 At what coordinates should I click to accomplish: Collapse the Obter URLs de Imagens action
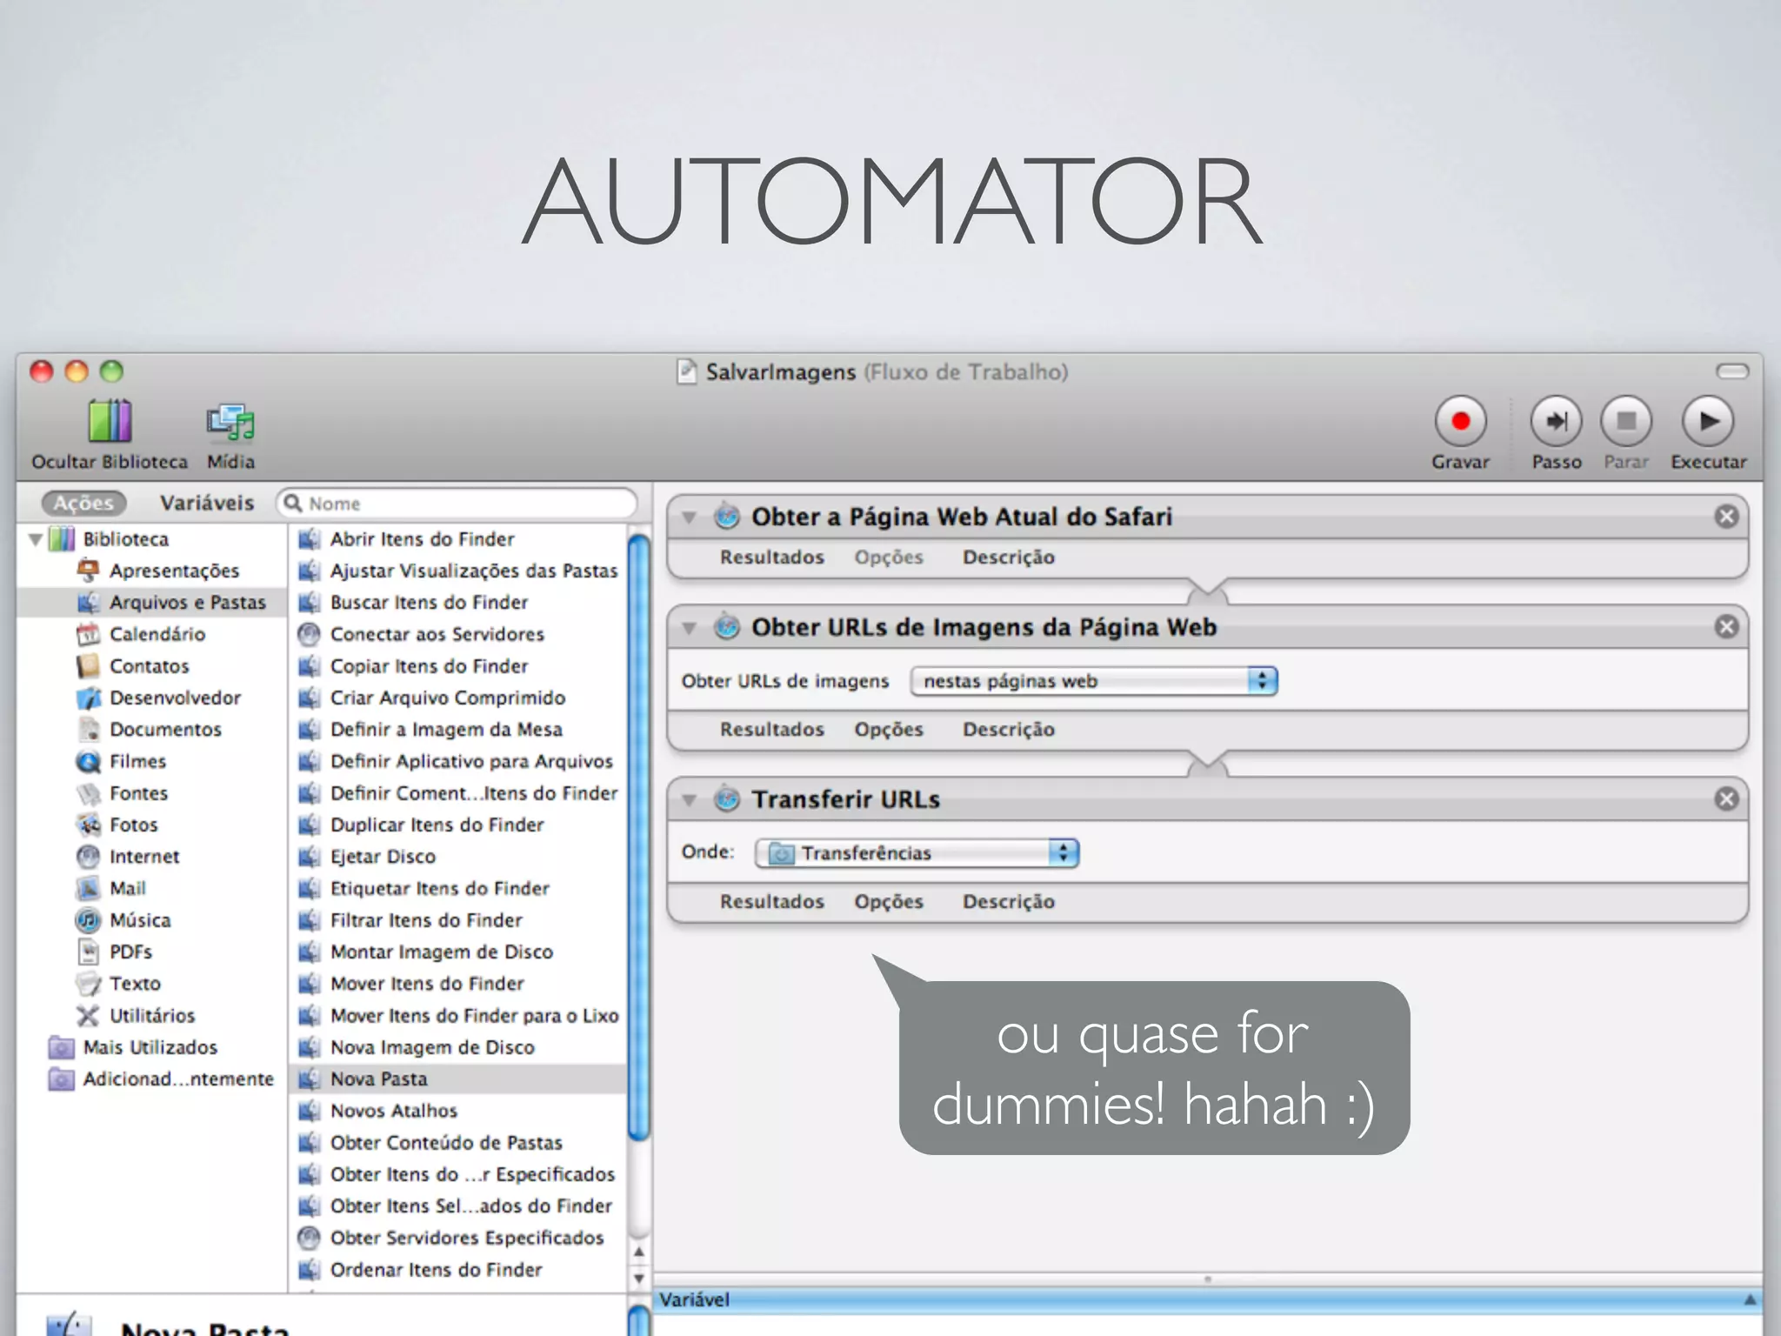coord(689,627)
